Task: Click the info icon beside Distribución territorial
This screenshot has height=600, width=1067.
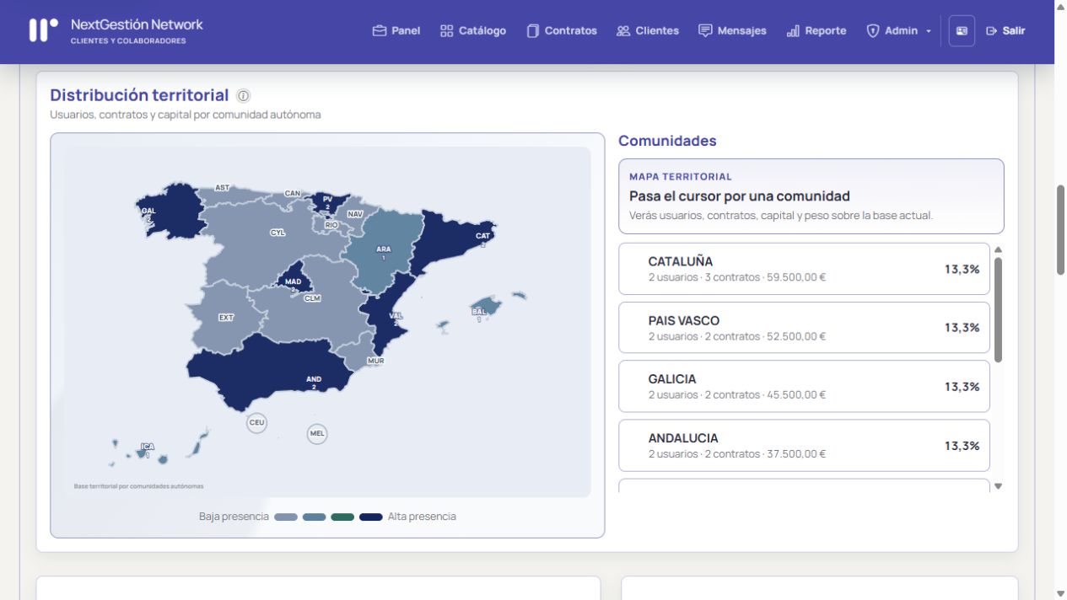Action: click(x=243, y=96)
